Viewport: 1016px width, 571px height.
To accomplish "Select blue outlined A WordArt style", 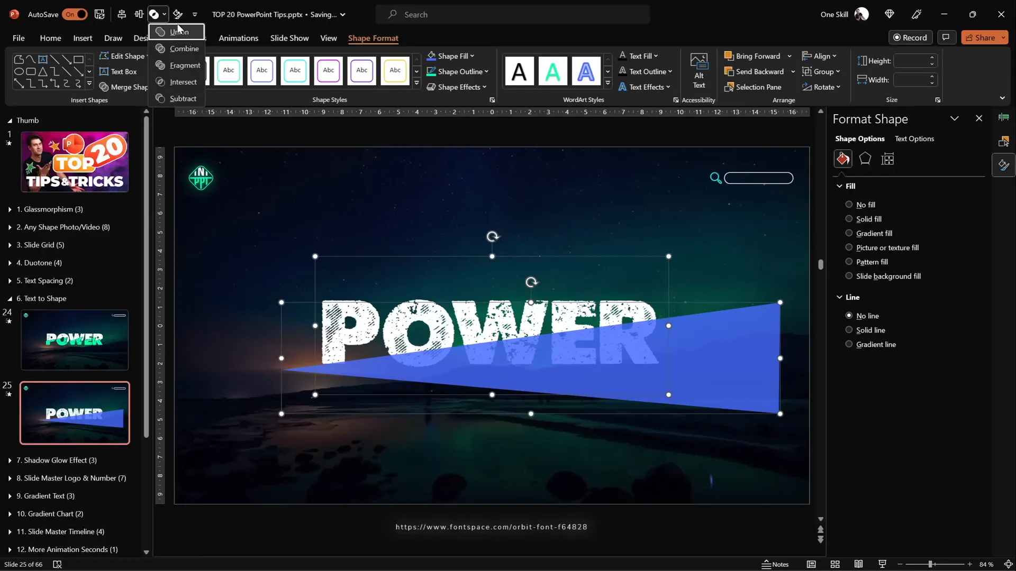I will click(586, 71).
